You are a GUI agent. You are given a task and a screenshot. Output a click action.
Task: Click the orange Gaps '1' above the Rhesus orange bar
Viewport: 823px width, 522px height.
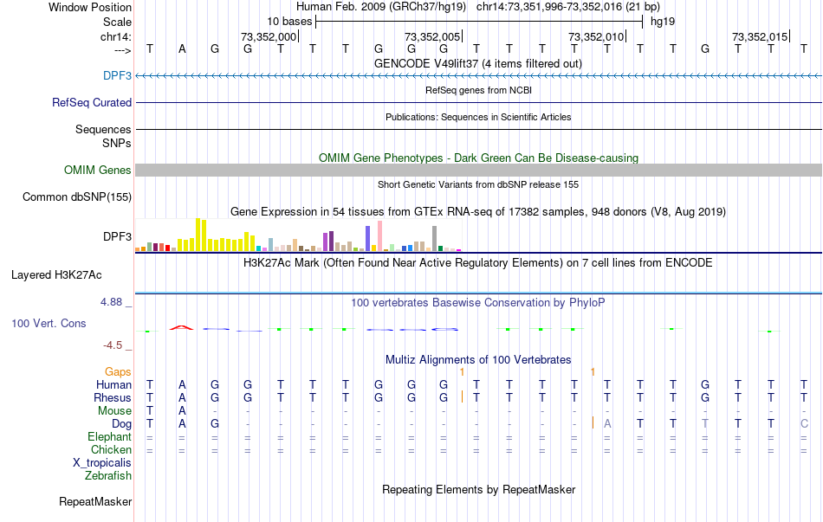coord(462,372)
